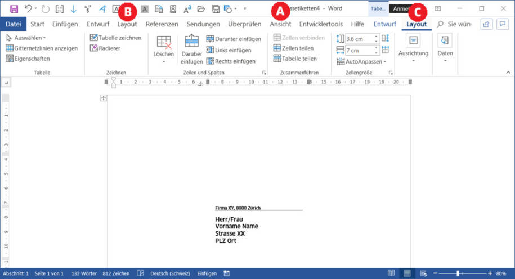
Task: Open the Löschen dropdown arrow
Action: pos(164,61)
